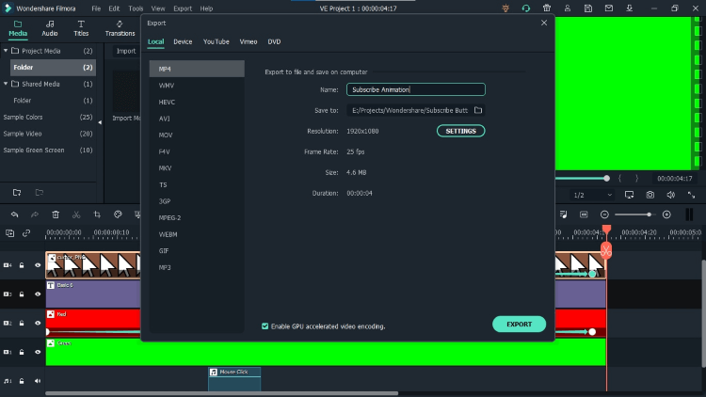Click the redo arrow icon
Image resolution: width=706 pixels, height=397 pixels.
35,214
